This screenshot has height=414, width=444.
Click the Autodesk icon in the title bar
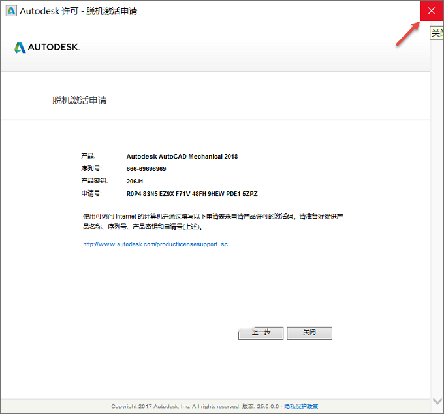pos(11,11)
